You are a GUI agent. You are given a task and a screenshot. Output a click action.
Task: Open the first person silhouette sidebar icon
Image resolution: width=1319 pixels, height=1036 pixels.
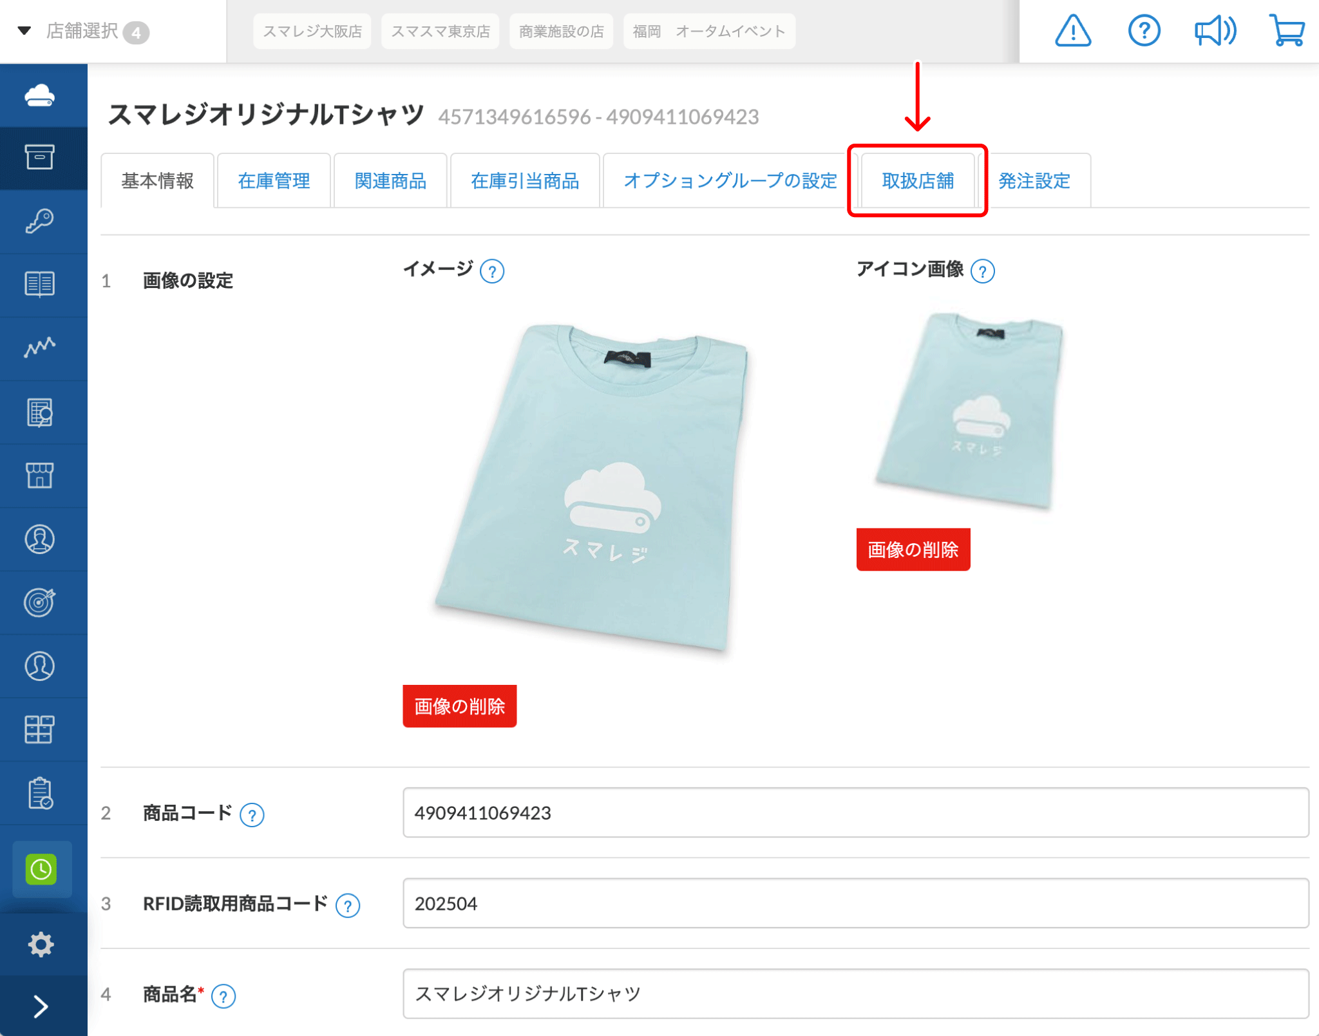[x=39, y=539]
